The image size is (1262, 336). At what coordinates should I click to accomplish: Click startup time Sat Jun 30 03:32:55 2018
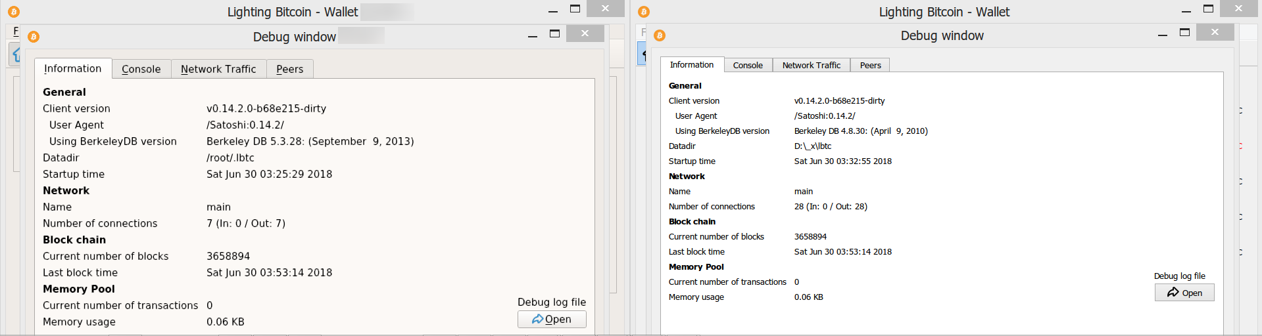(x=843, y=161)
